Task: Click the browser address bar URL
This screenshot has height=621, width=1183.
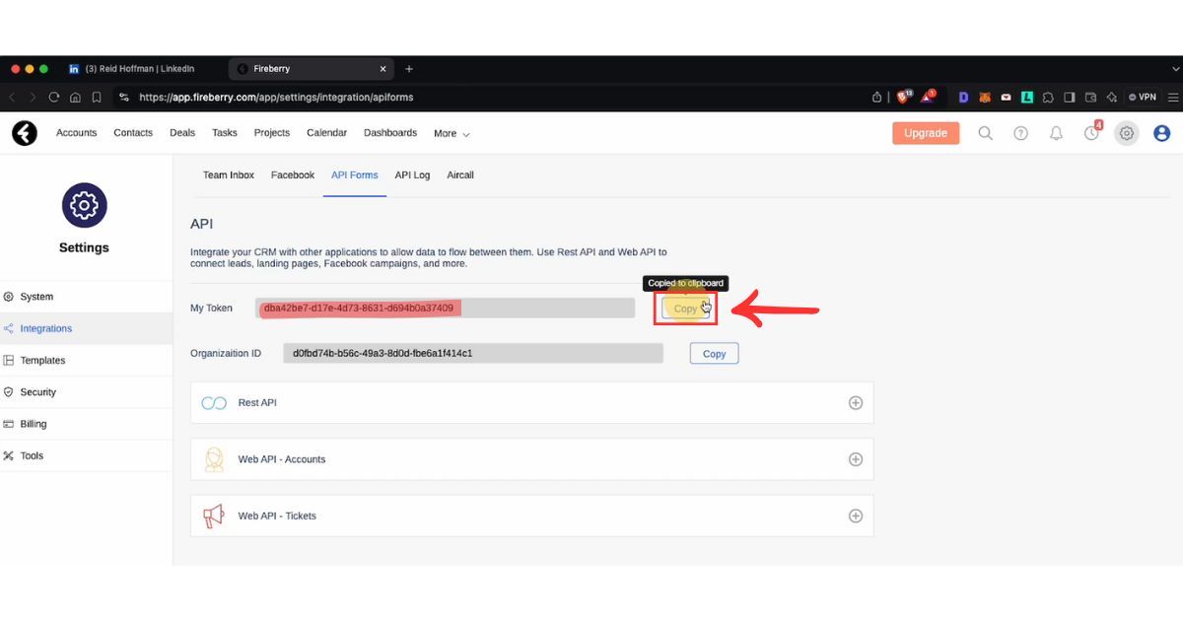Action: 276,98
